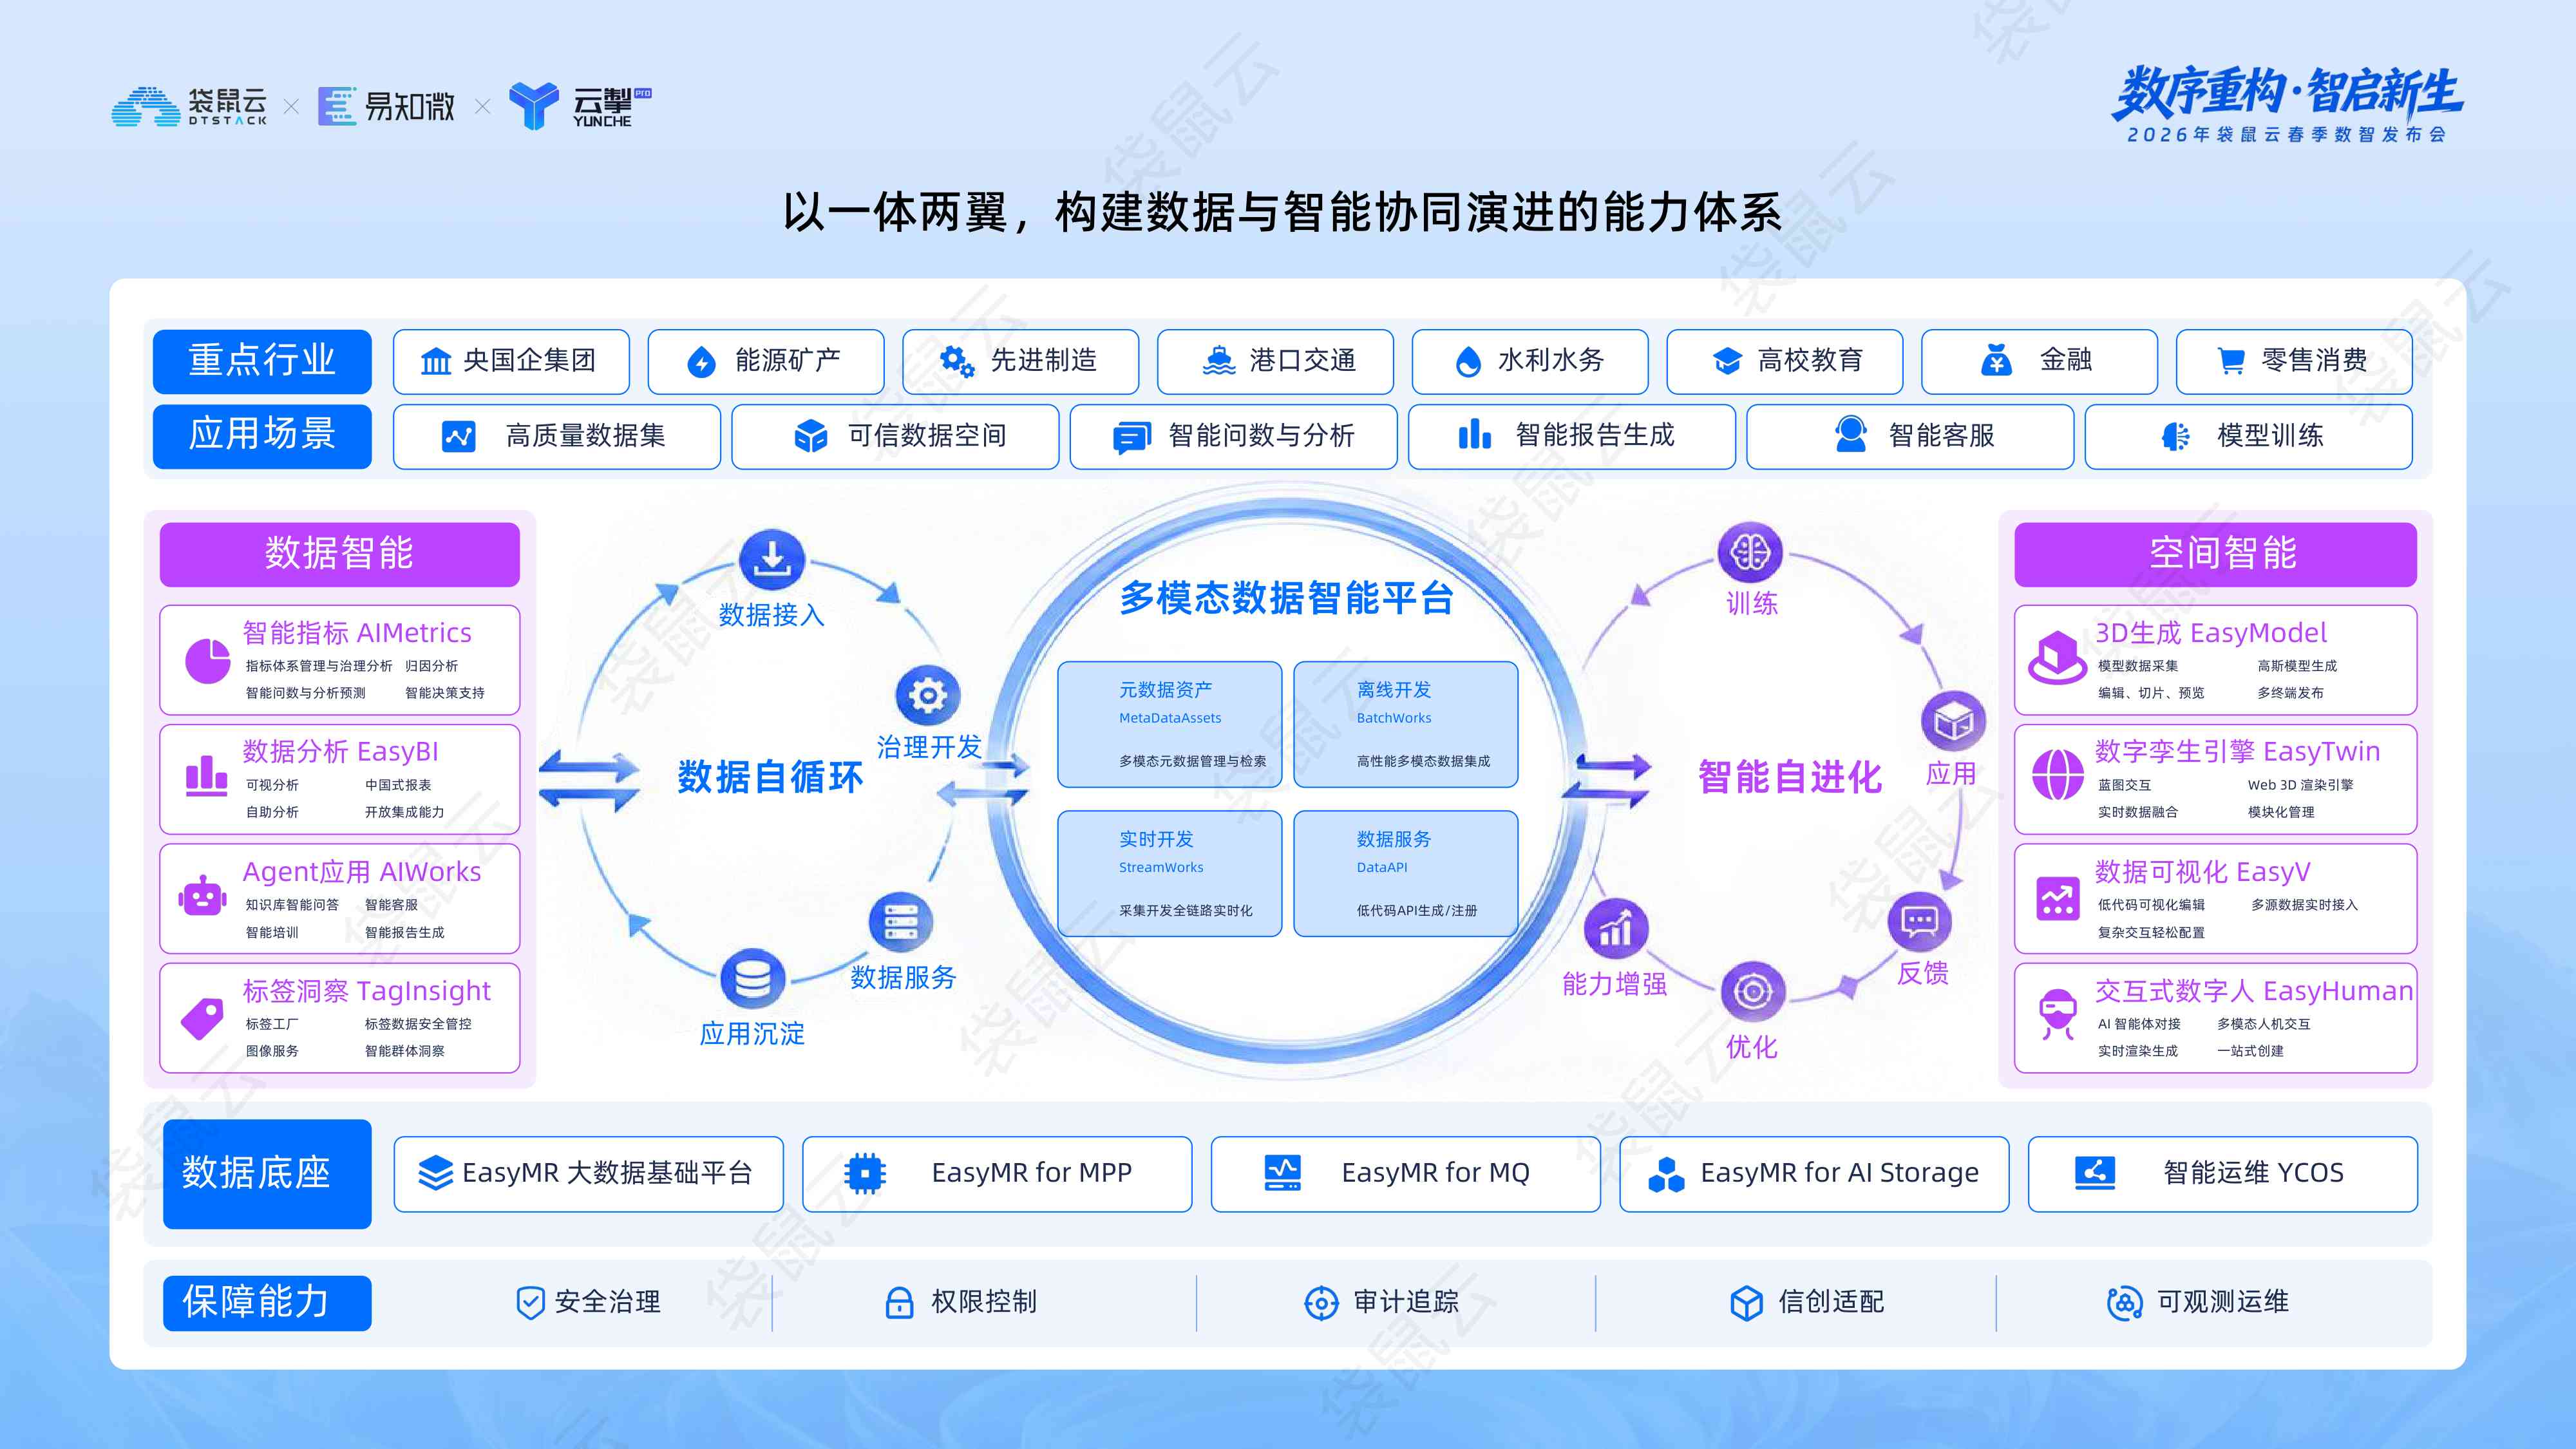
Task: Click the 治理开发 gear icon
Action: pyautogui.click(x=927, y=695)
